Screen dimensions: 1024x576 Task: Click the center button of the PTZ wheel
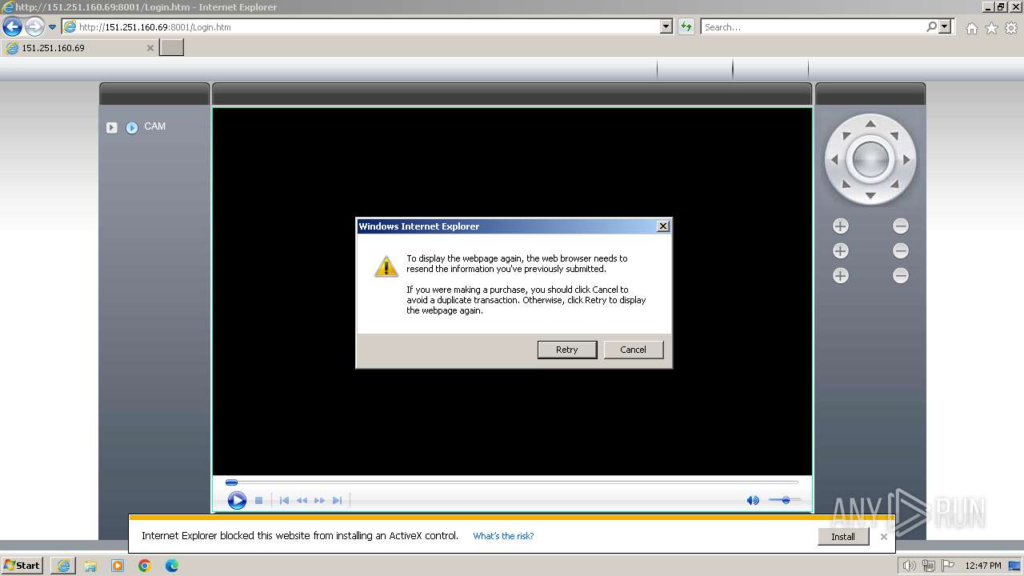[870, 160]
